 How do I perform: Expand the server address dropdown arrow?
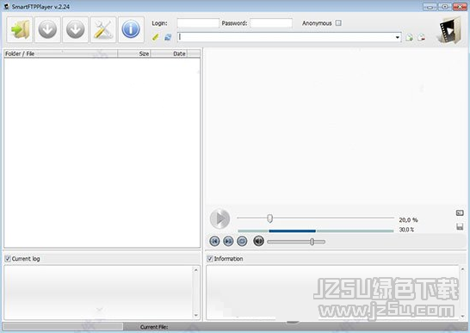[398, 37]
